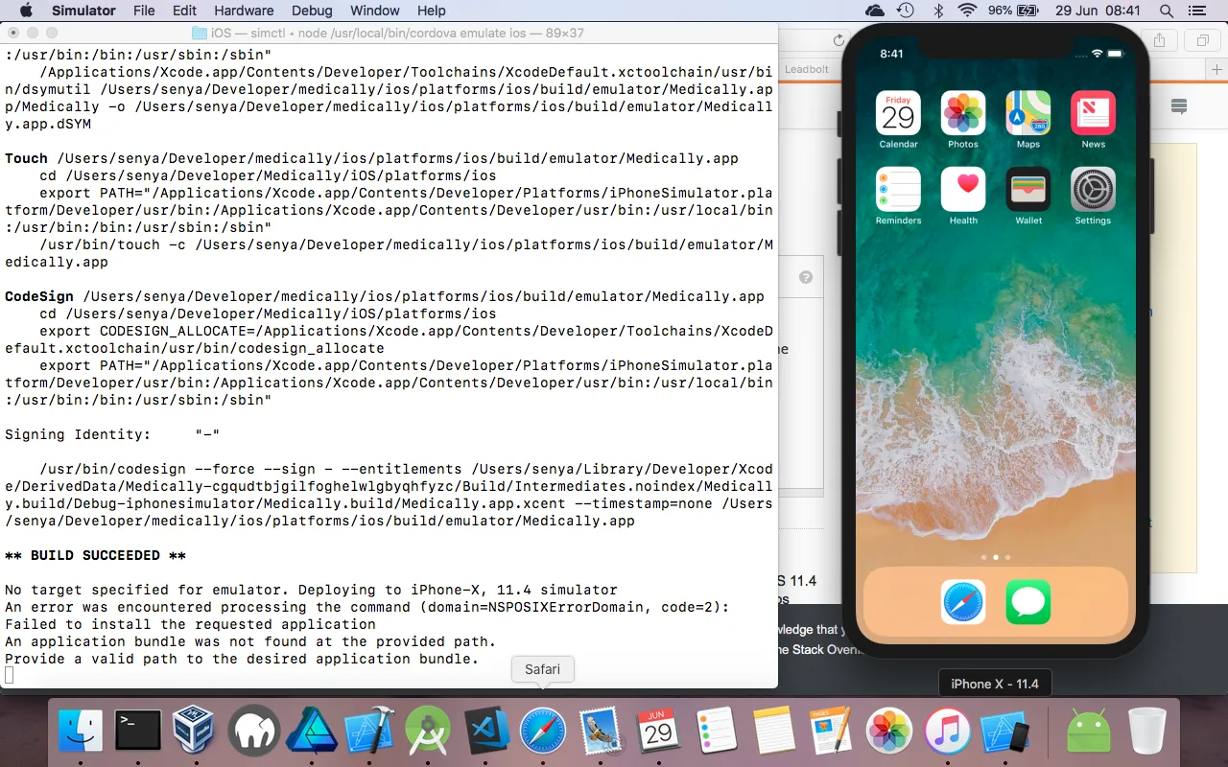Launch Reminders from the macOS Dock
The width and height of the screenshot is (1228, 767).
717,732
